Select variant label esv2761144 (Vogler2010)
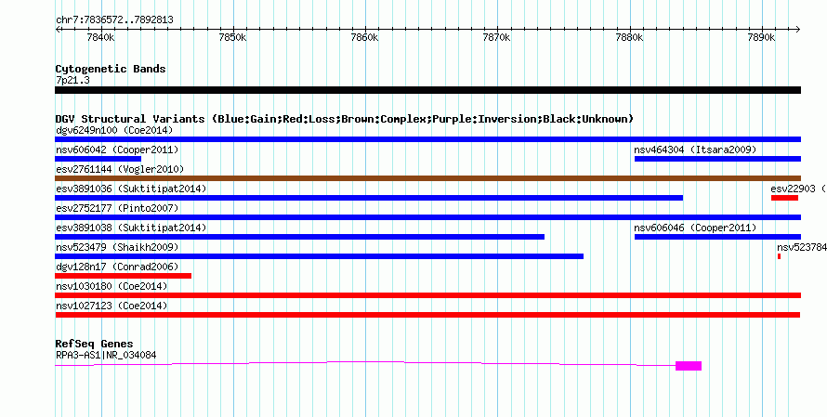This screenshot has height=417, width=827. [120, 169]
